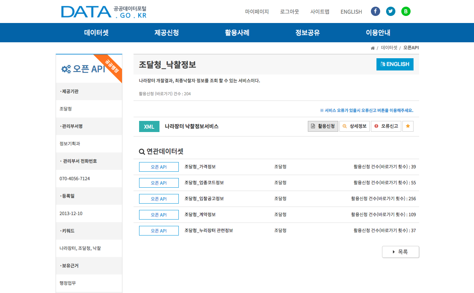Viewport: 474px width, 293px height.
Task: Switch to ENGLISH in top header
Action: coord(351,11)
